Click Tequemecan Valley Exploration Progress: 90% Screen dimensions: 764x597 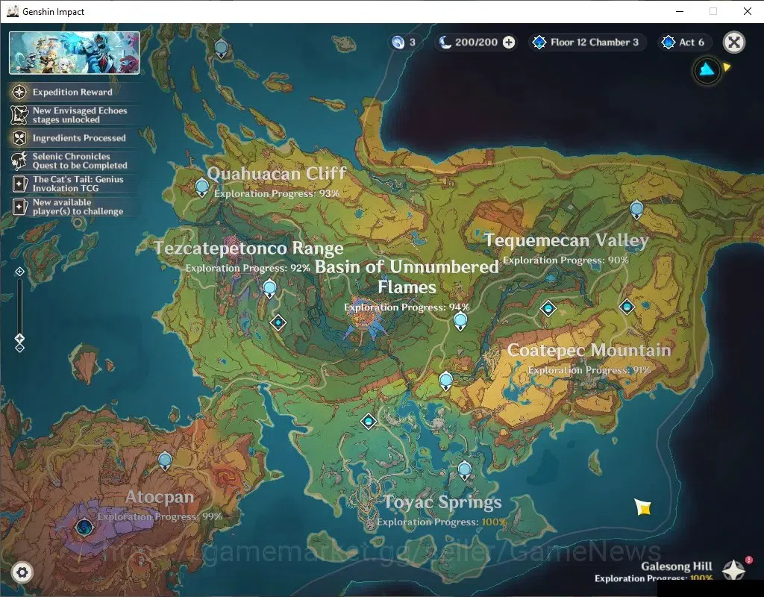click(x=566, y=260)
